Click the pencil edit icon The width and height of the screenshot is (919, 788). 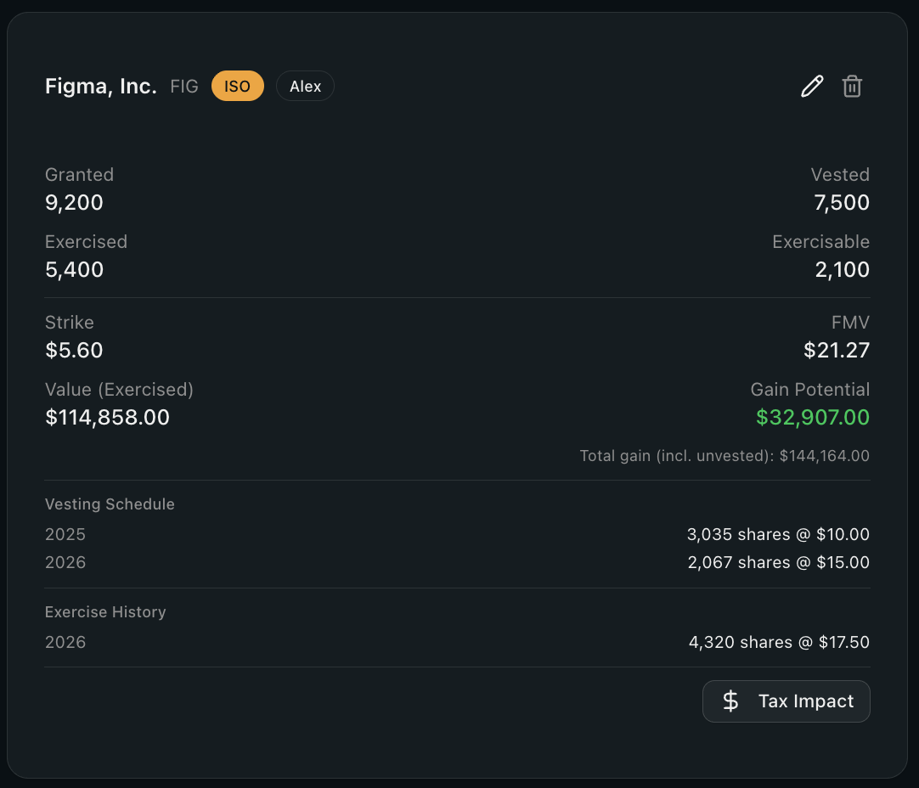812,87
